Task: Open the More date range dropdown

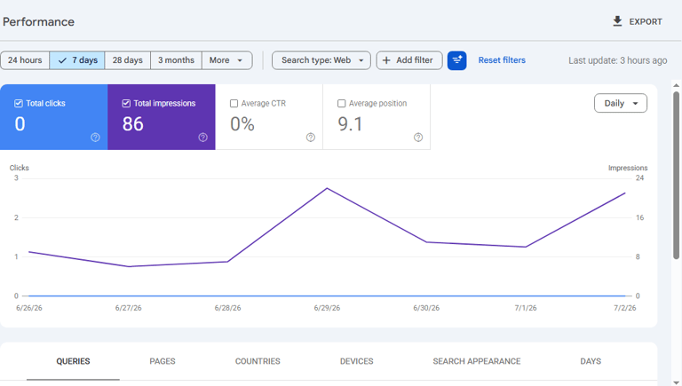Action: [227, 60]
